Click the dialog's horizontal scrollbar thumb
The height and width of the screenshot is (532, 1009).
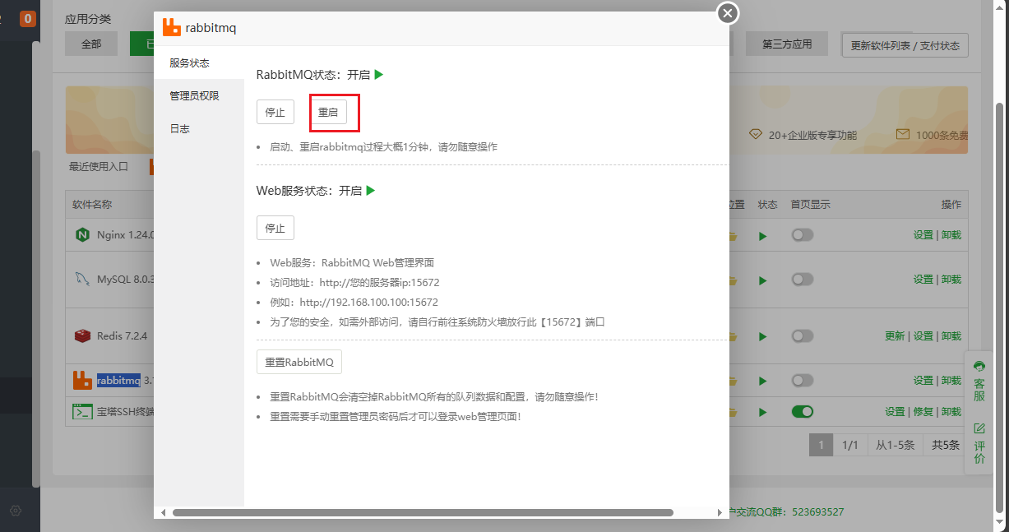point(423,512)
